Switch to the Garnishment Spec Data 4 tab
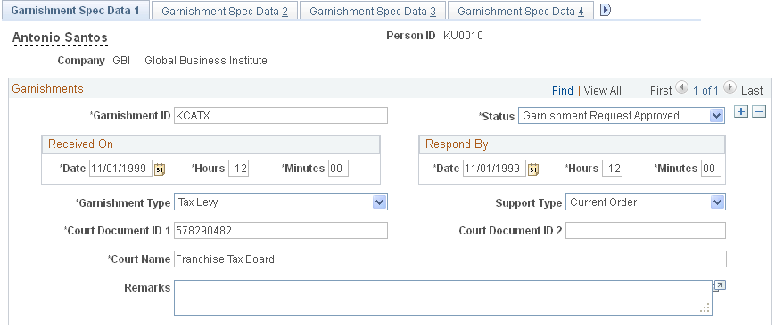The height and width of the screenshot is (329, 775). coord(521,12)
